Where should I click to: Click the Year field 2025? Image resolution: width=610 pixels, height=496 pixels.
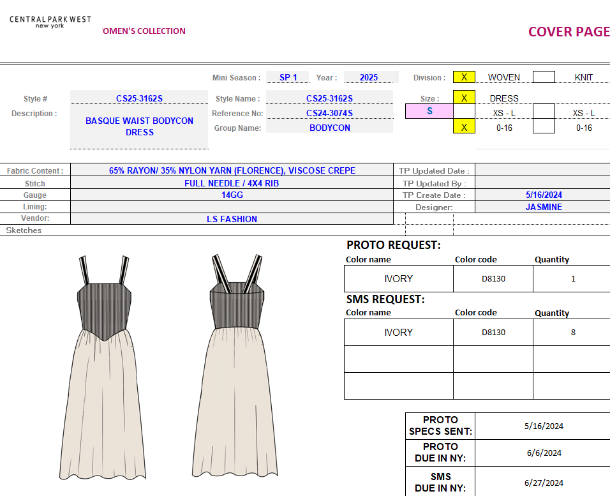point(369,77)
